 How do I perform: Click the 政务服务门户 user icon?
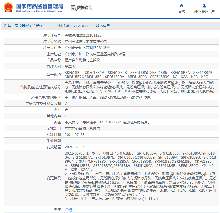(x=204, y=6)
